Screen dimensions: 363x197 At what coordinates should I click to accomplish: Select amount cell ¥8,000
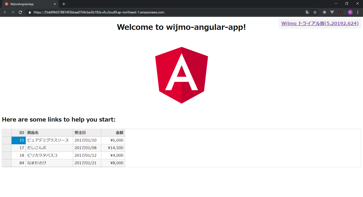click(x=113, y=163)
